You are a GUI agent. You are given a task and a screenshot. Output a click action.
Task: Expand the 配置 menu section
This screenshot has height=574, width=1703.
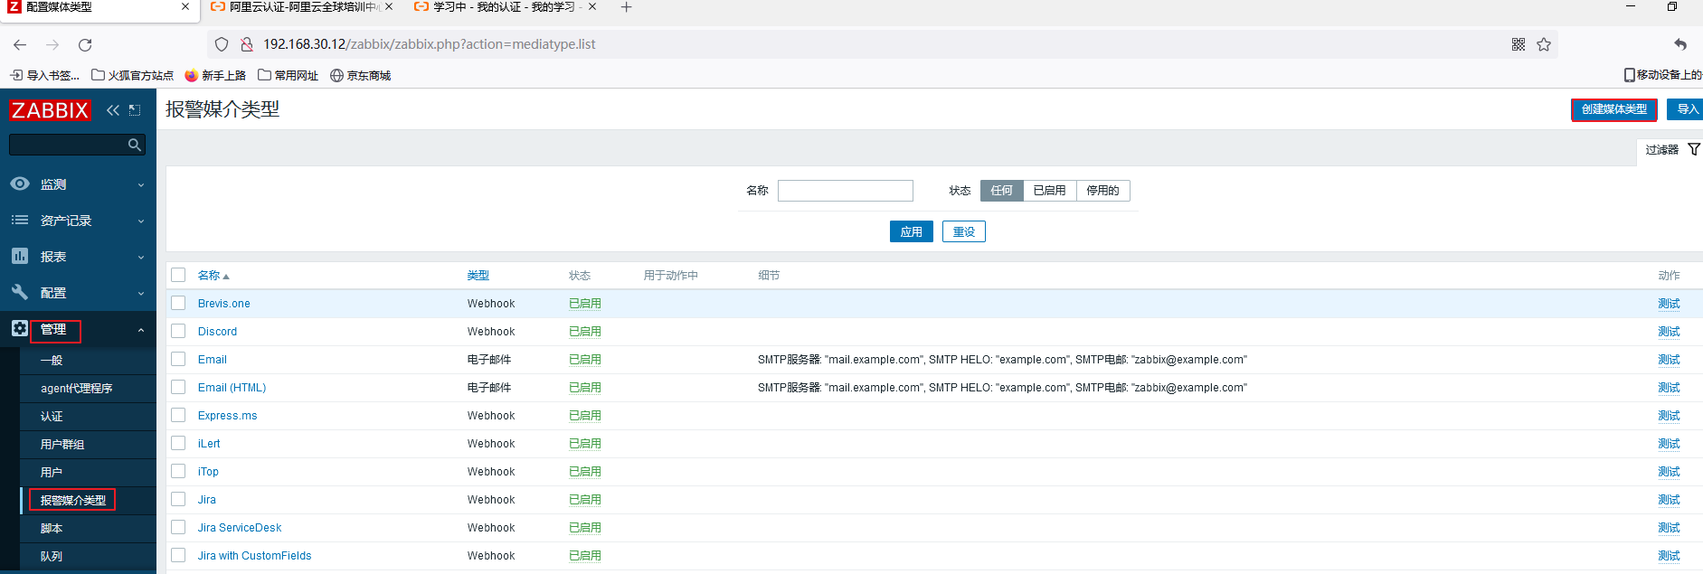(x=78, y=292)
